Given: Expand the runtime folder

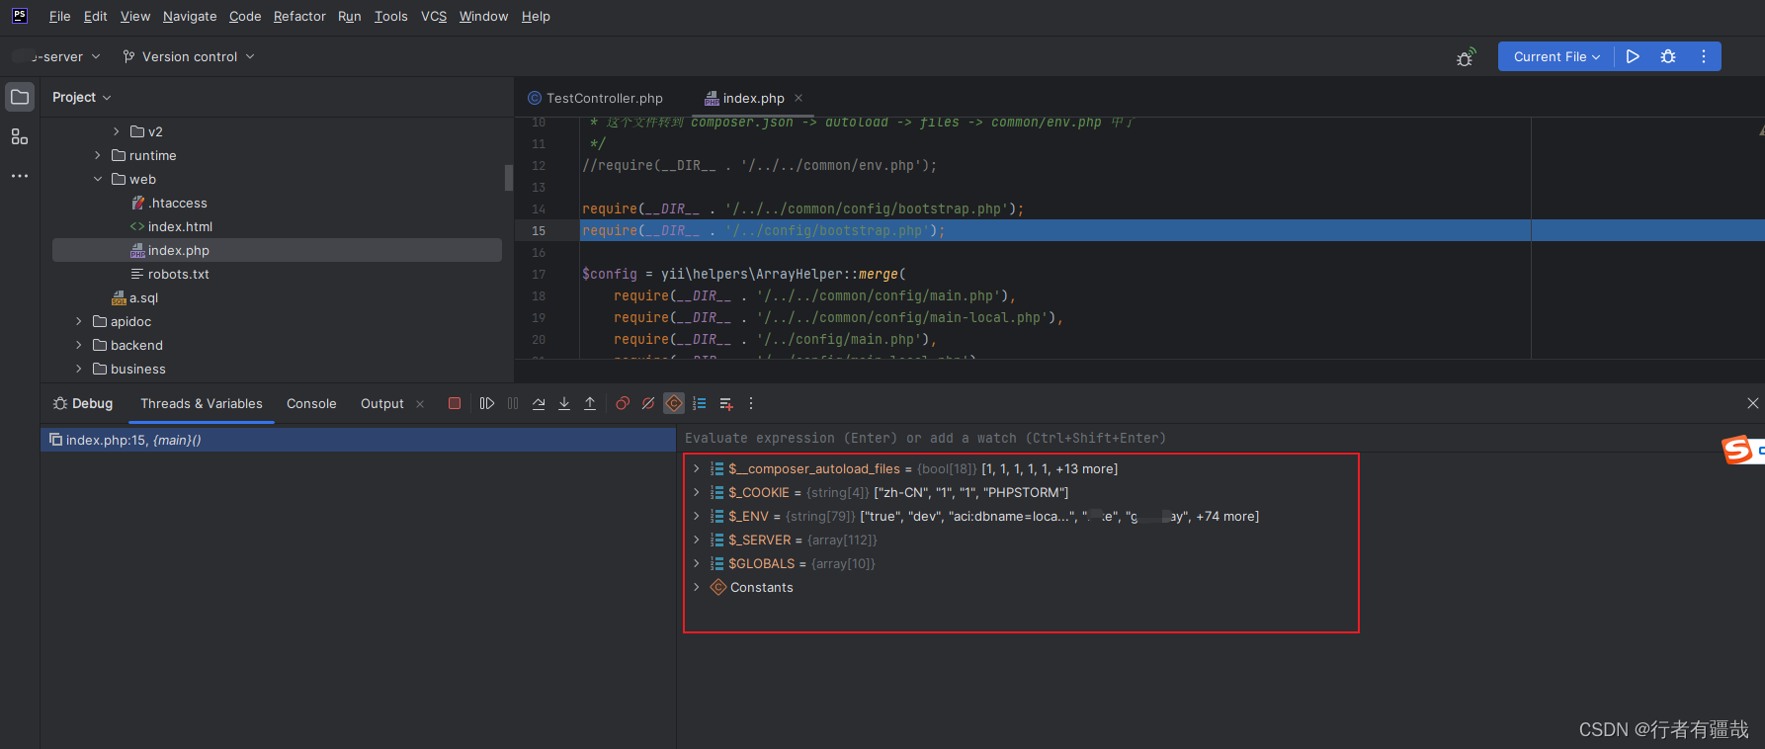Looking at the screenshot, I should [98, 155].
